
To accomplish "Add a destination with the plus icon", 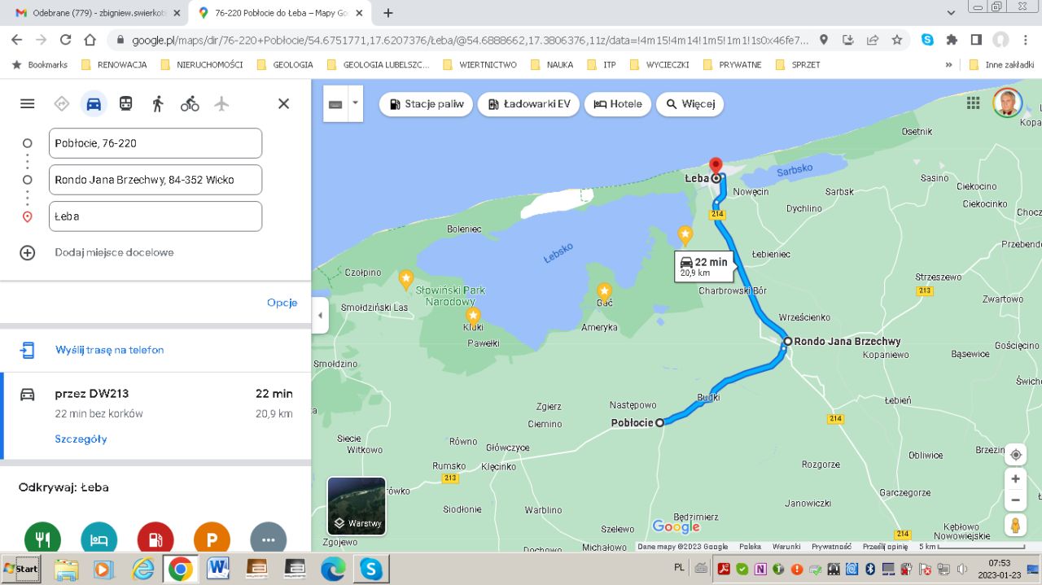I will pyautogui.click(x=28, y=252).
